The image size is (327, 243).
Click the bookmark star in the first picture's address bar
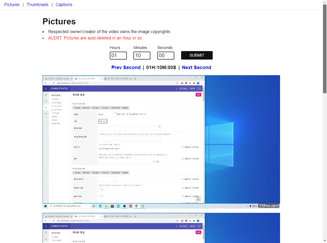pos(177,83)
